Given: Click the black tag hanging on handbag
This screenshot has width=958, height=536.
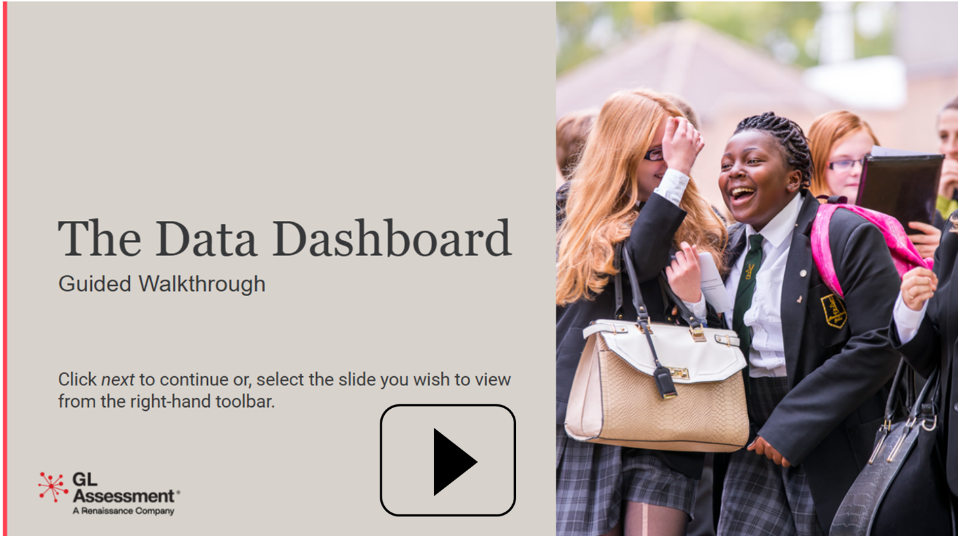Looking at the screenshot, I should coord(665,383).
